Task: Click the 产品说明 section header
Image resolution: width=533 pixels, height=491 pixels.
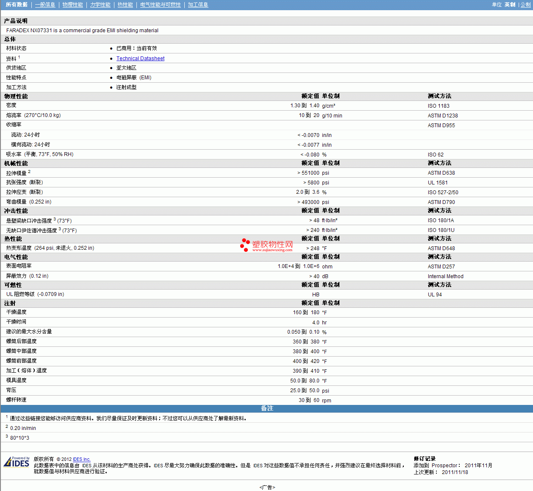Action: 16,21
